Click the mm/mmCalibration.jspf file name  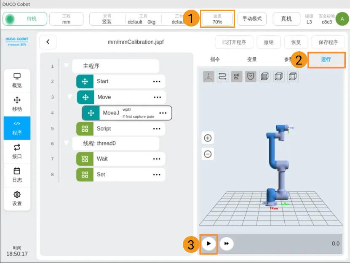pos(136,42)
